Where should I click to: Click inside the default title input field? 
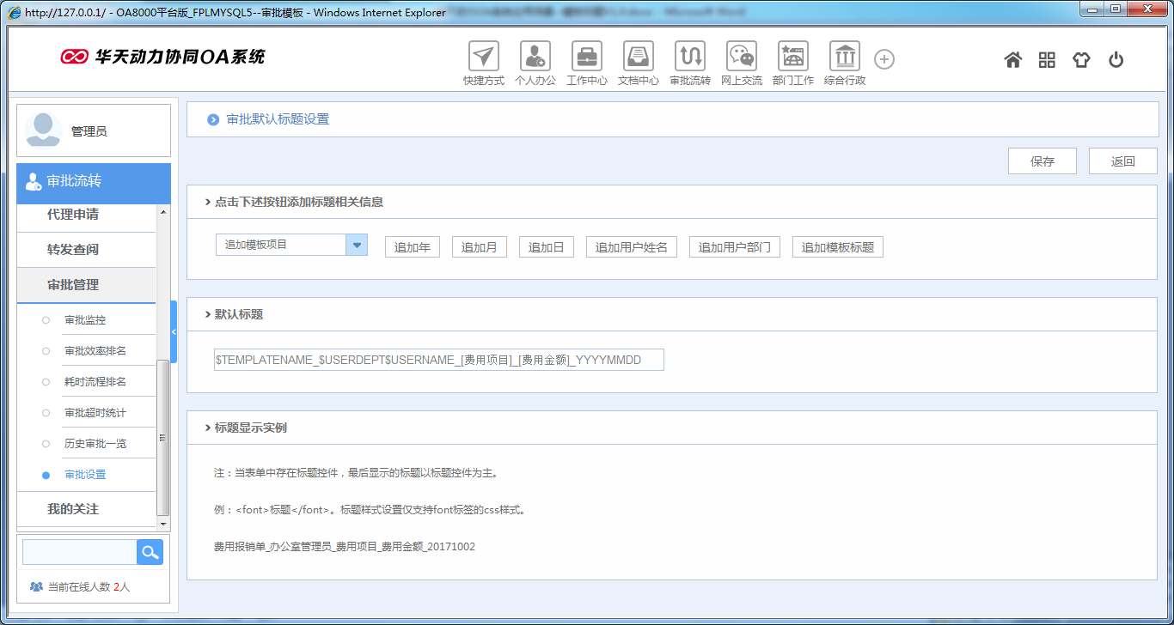click(438, 359)
